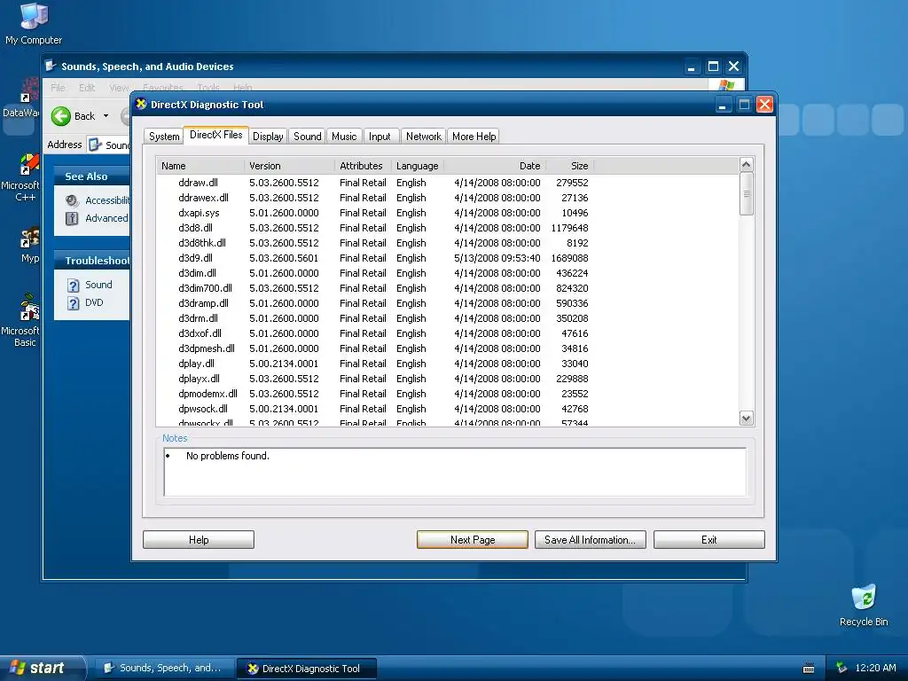Screen dimensions: 908x681
Task: Click the file list scroll down arrow
Action: 747,419
